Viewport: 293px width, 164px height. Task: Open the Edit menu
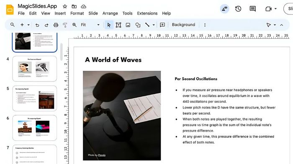coord(33,13)
